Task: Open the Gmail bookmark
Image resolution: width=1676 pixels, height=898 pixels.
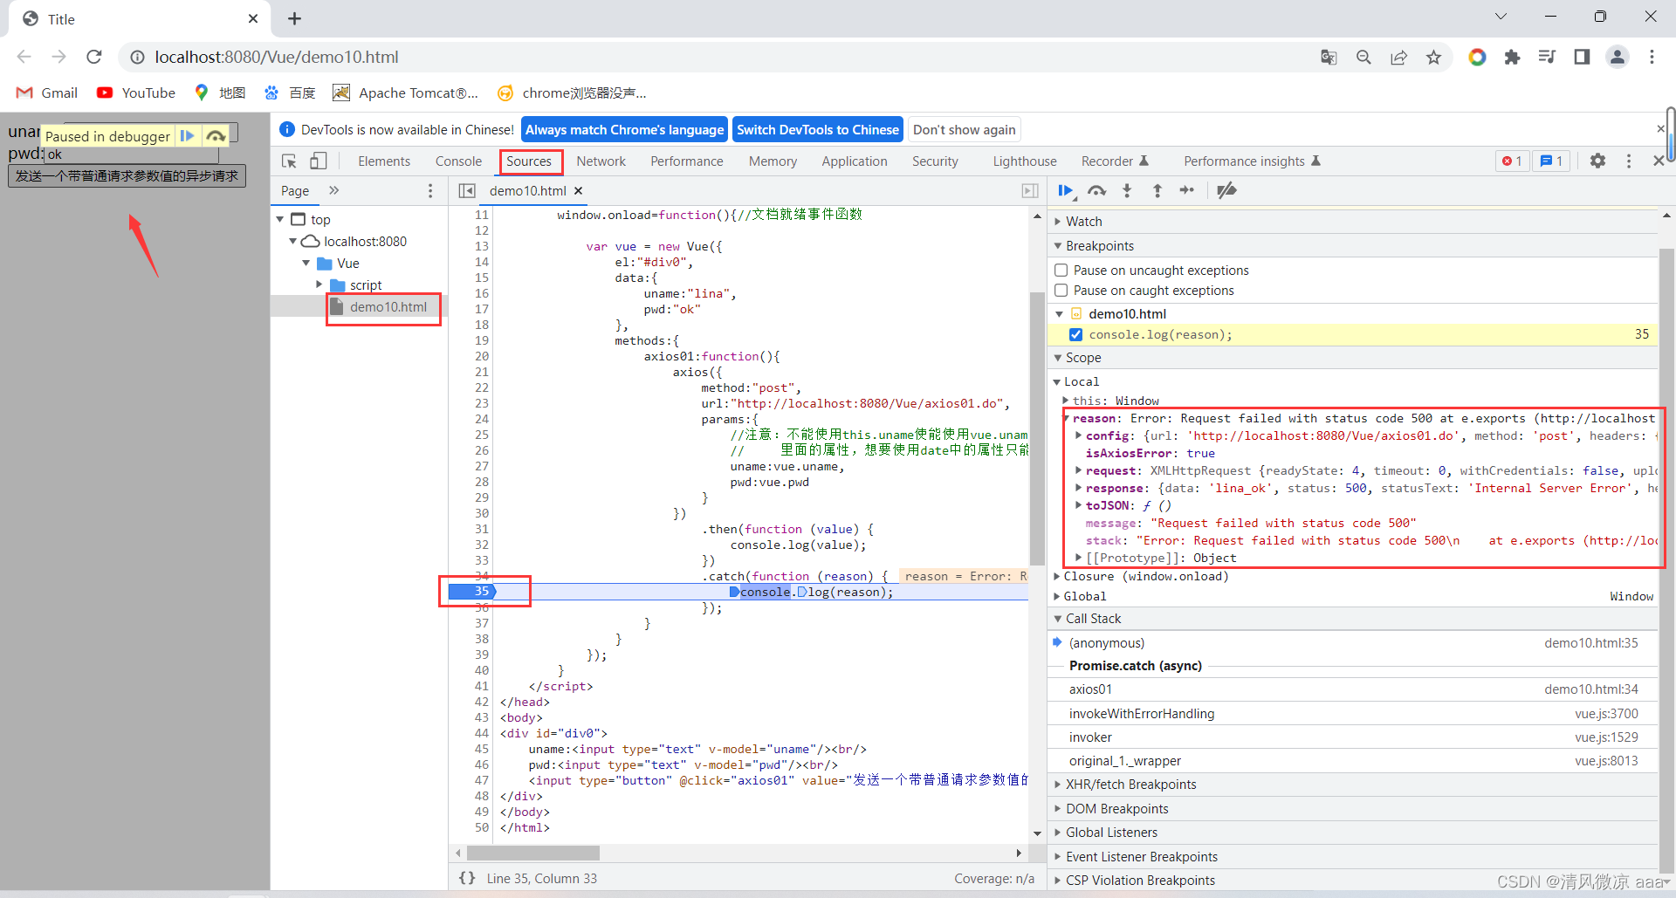Action: (x=48, y=93)
